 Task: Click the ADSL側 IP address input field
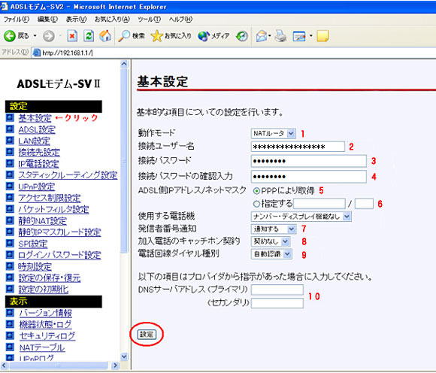pyautogui.click(x=319, y=204)
